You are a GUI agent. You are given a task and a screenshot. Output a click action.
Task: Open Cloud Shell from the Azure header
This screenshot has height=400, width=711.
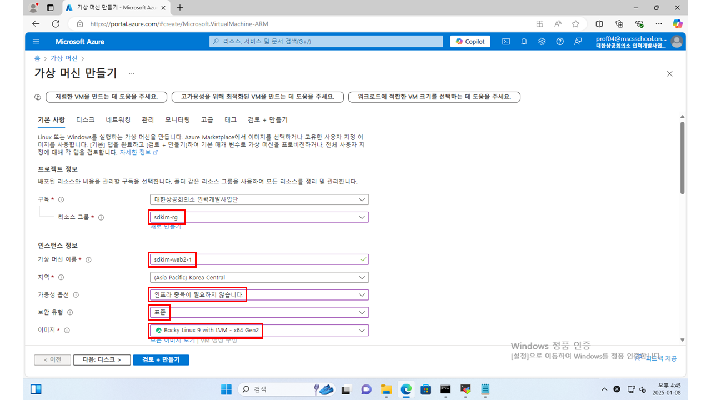pos(506,42)
